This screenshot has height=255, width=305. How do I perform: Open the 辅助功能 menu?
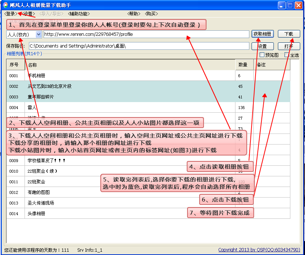coord(79,14)
